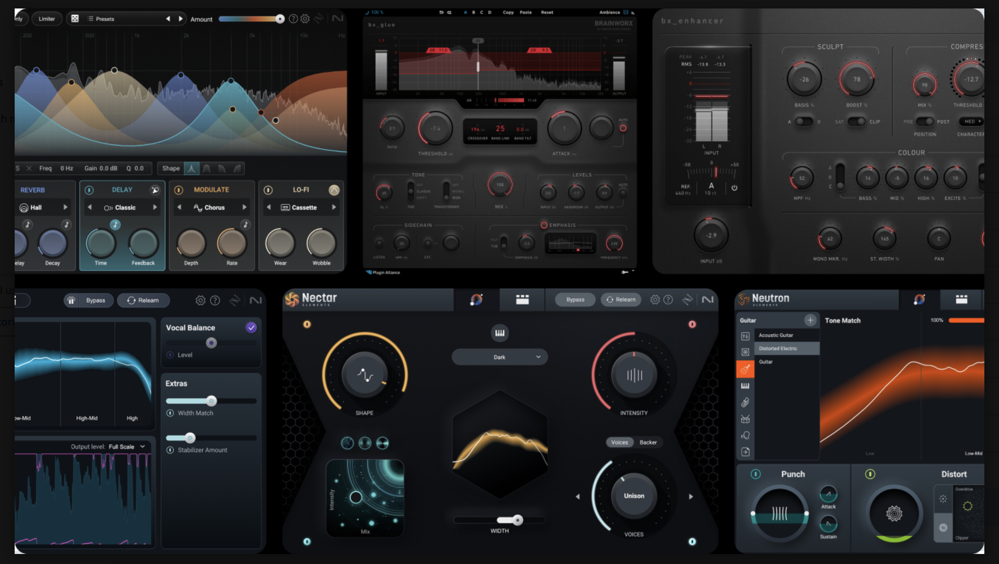This screenshot has height=564, width=999.
Task: Click the dice randomize icon beside Presets
Action: pyautogui.click(x=75, y=18)
